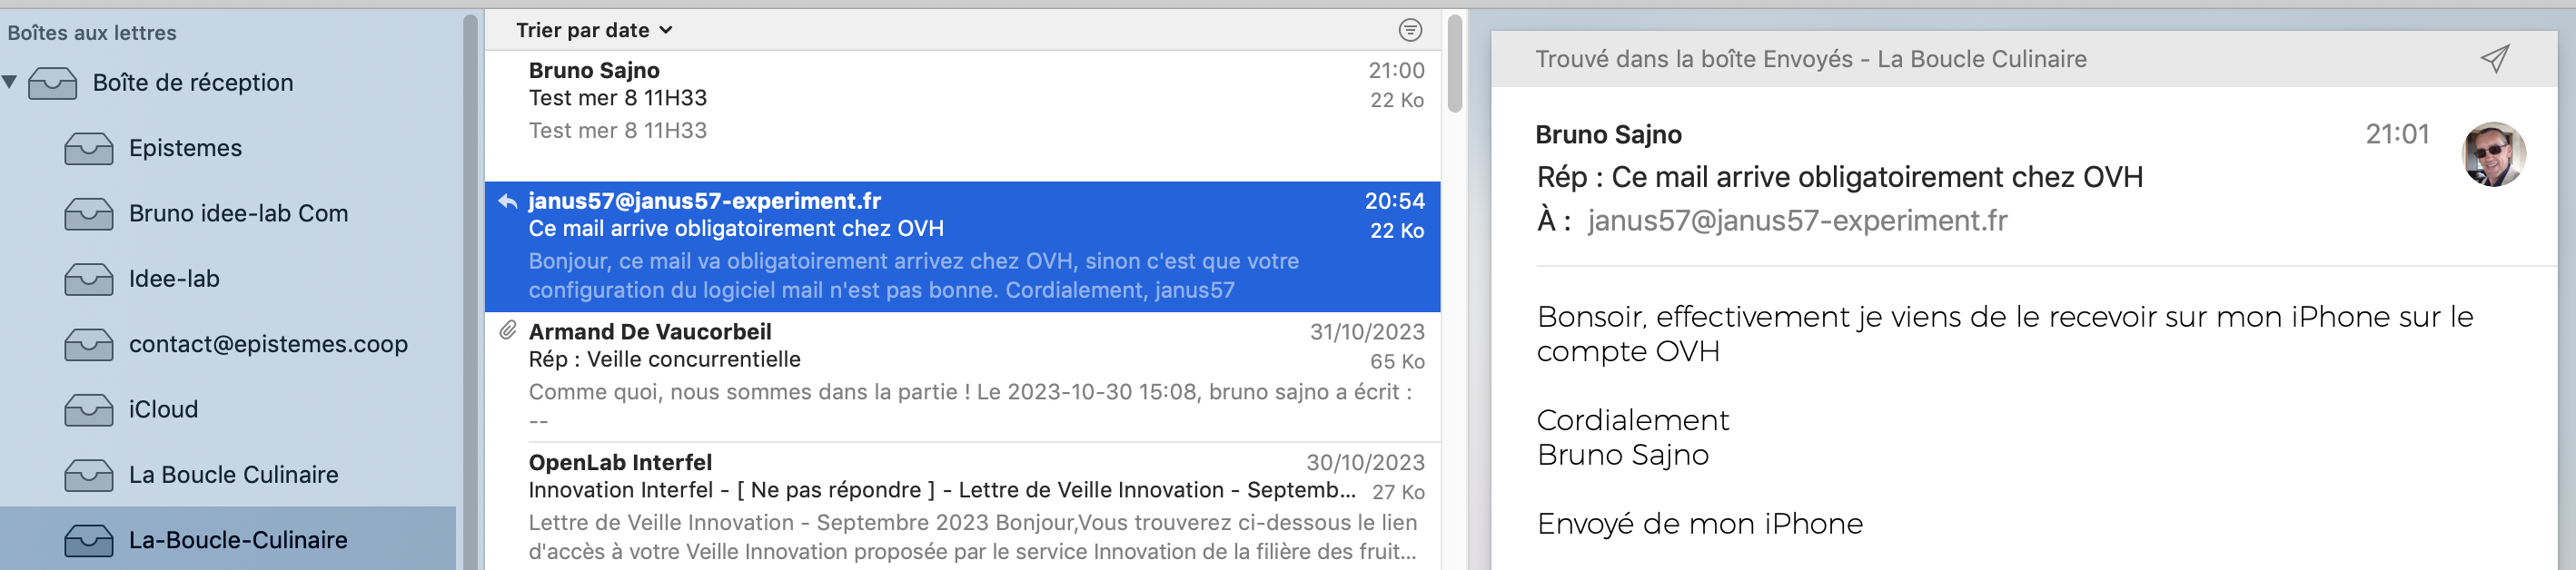Open the Trier par date dropdown
Viewport: 2576px width, 570px height.
coord(594,30)
